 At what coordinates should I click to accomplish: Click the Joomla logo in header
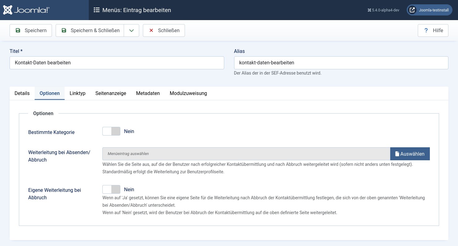26,10
